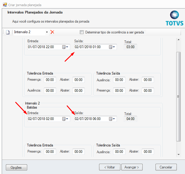Viewport: 185px width, 174px height.
Task: Click the Intervalo 2 group label
Action: [x=32, y=103]
